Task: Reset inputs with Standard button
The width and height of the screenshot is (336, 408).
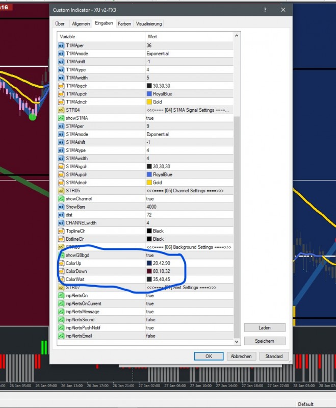Action: (274, 356)
